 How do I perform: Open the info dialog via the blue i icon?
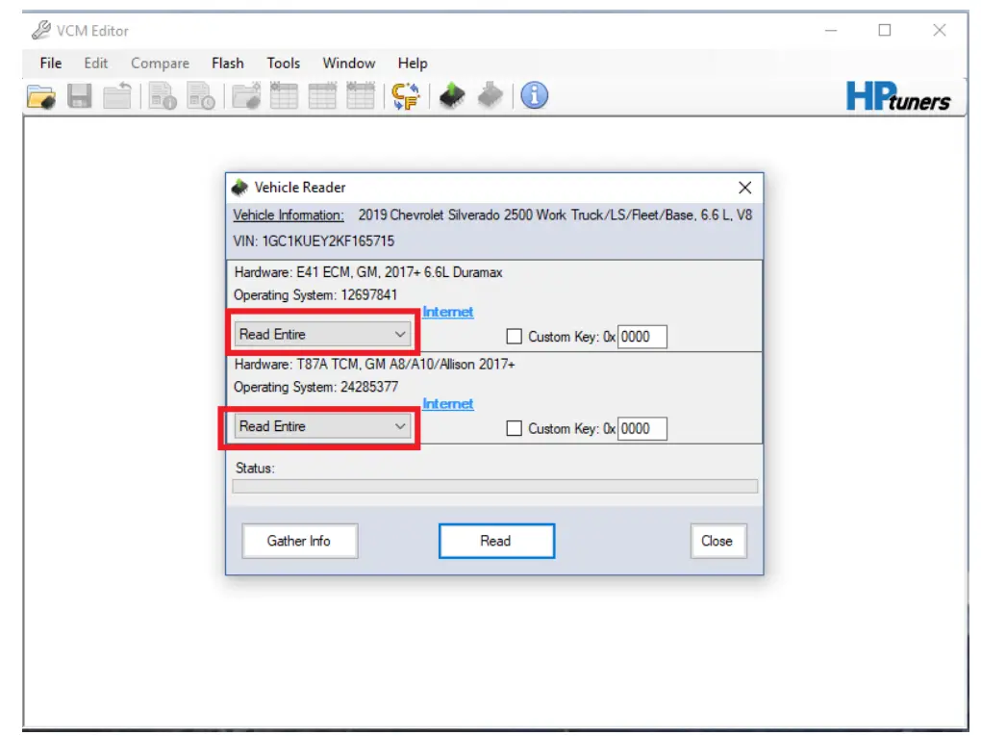pos(534,96)
